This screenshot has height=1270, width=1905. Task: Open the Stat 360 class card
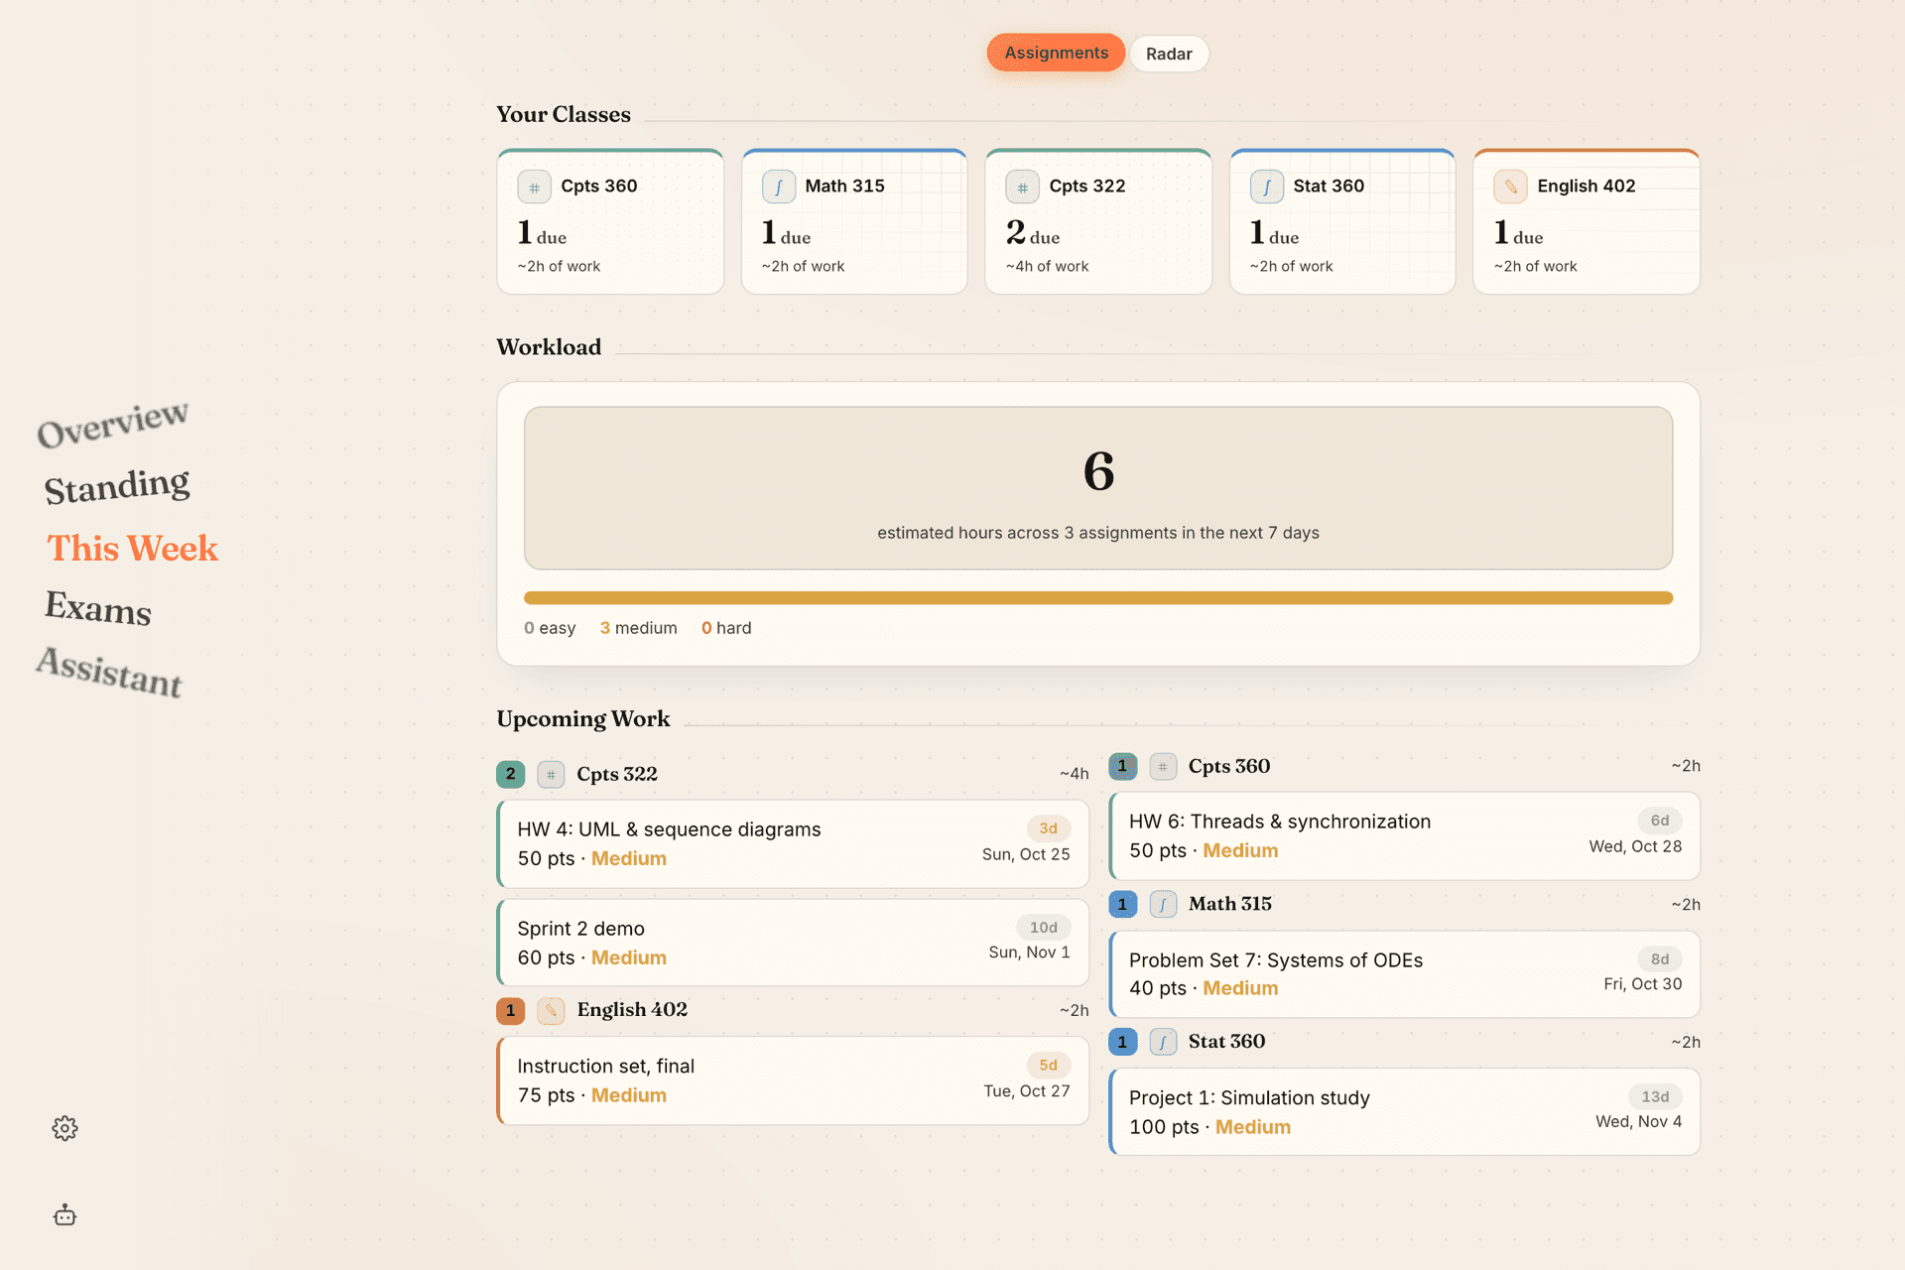1342,221
